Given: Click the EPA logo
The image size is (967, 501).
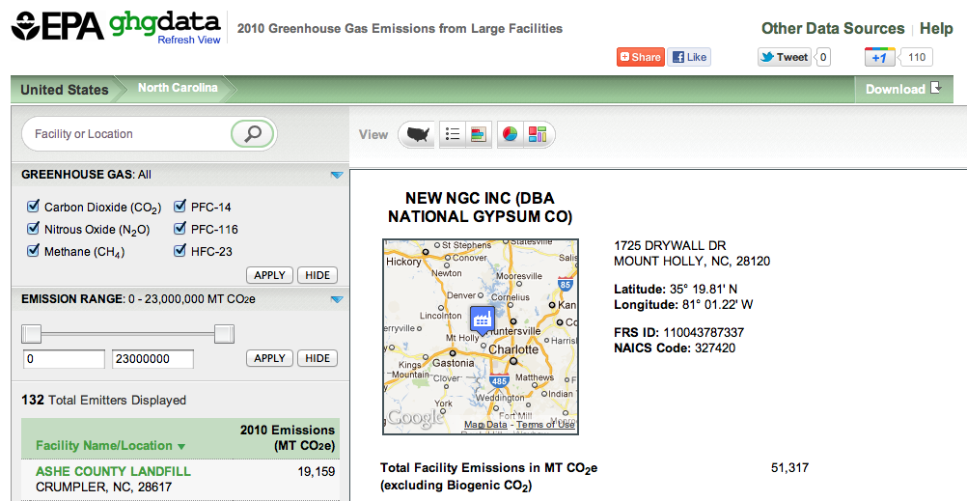Looking at the screenshot, I should pos(57,26).
